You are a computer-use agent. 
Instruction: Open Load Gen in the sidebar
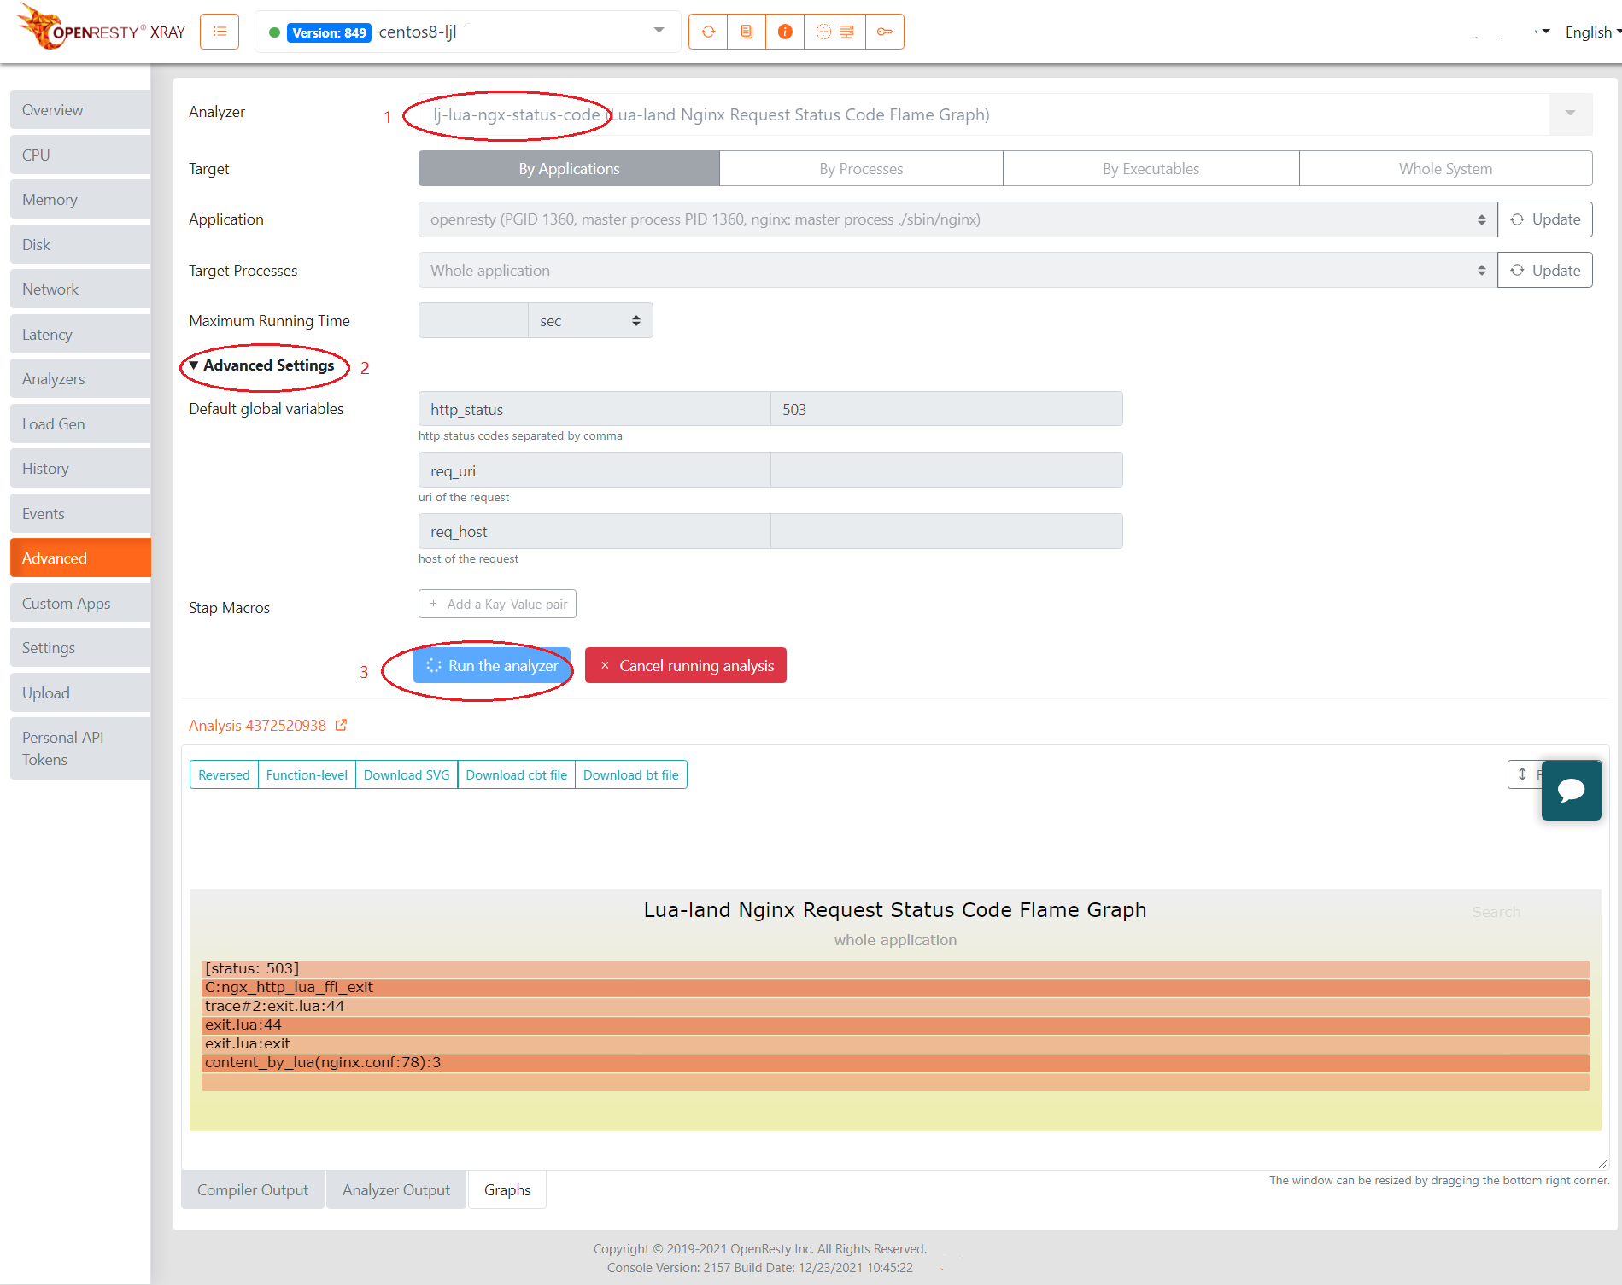coord(80,423)
